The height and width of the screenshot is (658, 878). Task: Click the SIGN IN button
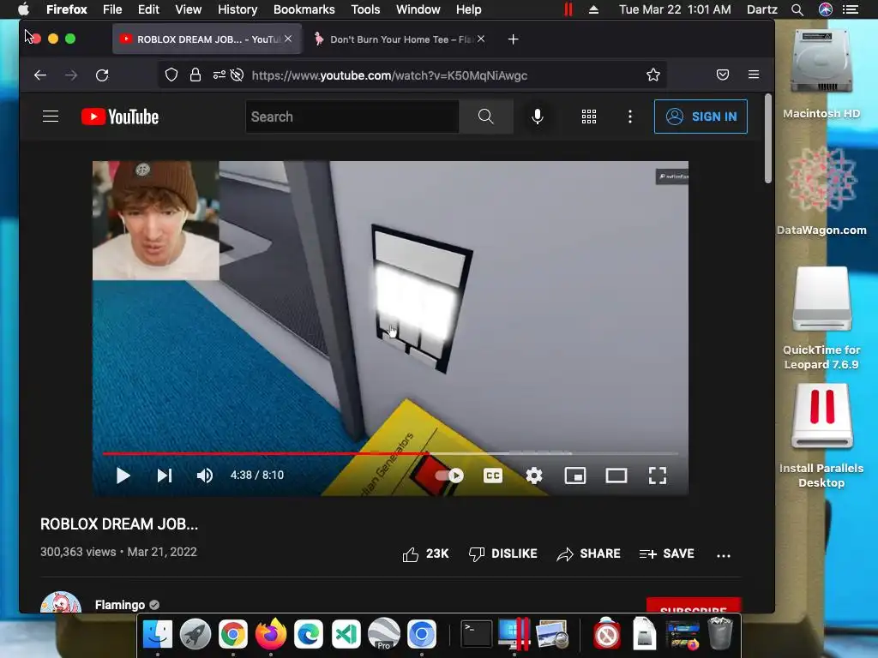point(701,117)
